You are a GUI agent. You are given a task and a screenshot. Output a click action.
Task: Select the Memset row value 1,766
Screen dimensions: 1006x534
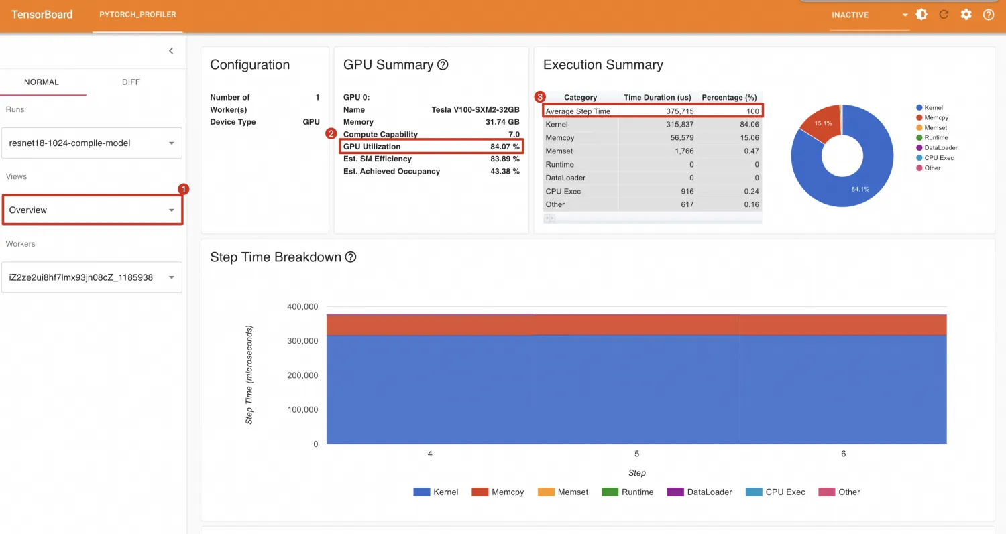tap(684, 151)
